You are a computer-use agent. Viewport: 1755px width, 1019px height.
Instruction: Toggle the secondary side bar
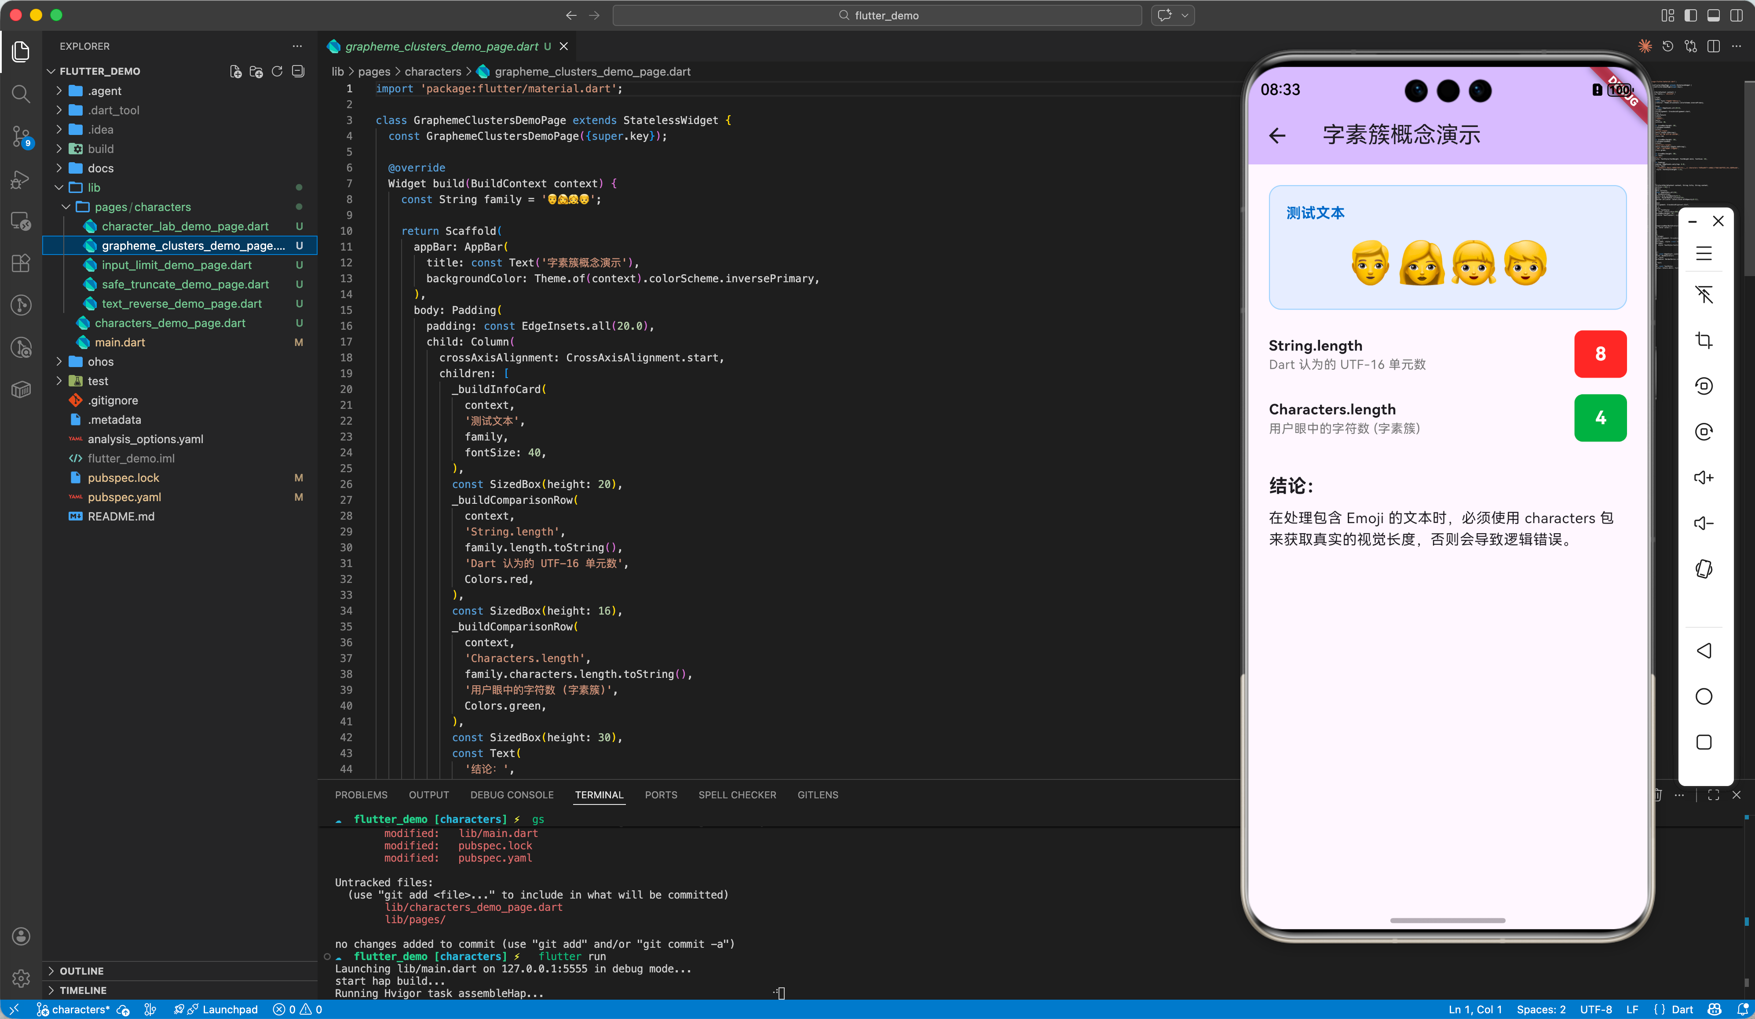[x=1736, y=15]
